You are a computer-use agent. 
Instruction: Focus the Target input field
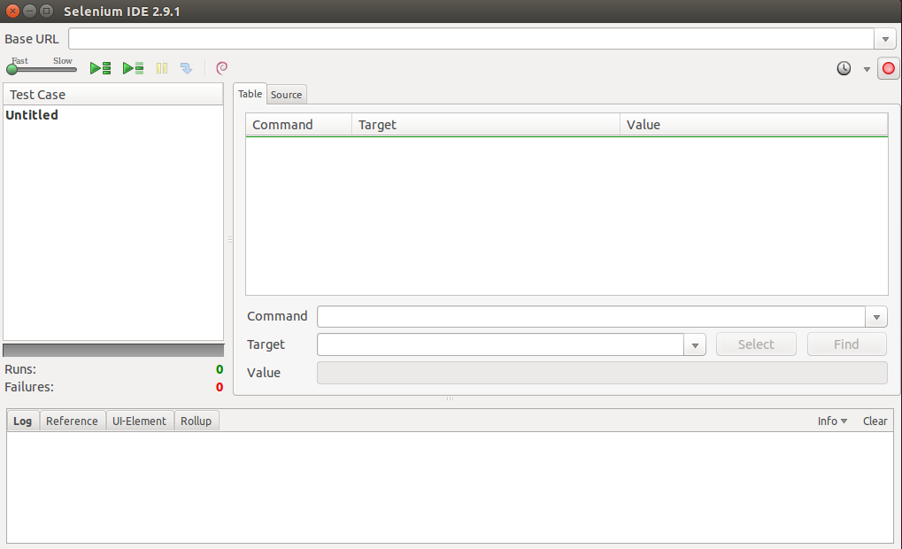point(500,344)
